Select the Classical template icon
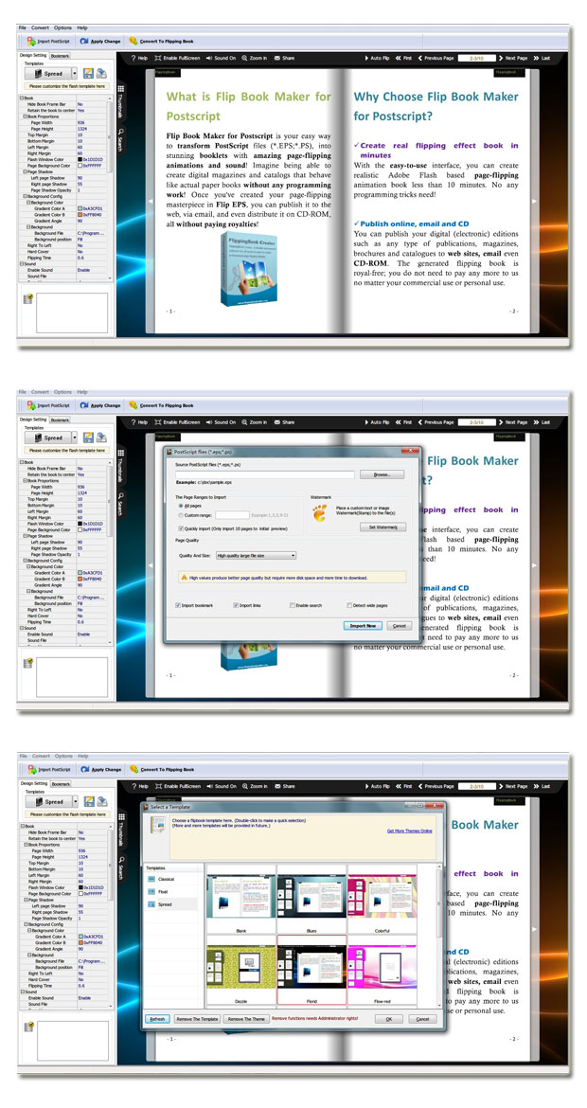This screenshot has height=1108, width=587. pyautogui.click(x=151, y=880)
